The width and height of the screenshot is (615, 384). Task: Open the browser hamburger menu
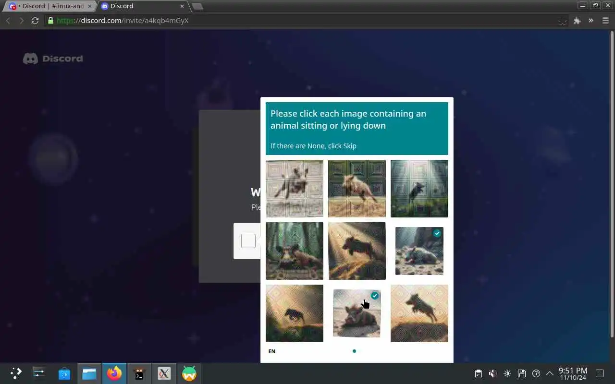[605, 21]
